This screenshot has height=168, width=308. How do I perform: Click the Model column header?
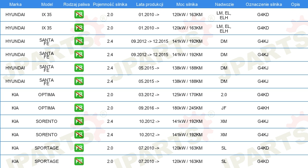pyautogui.click(x=47, y=4)
